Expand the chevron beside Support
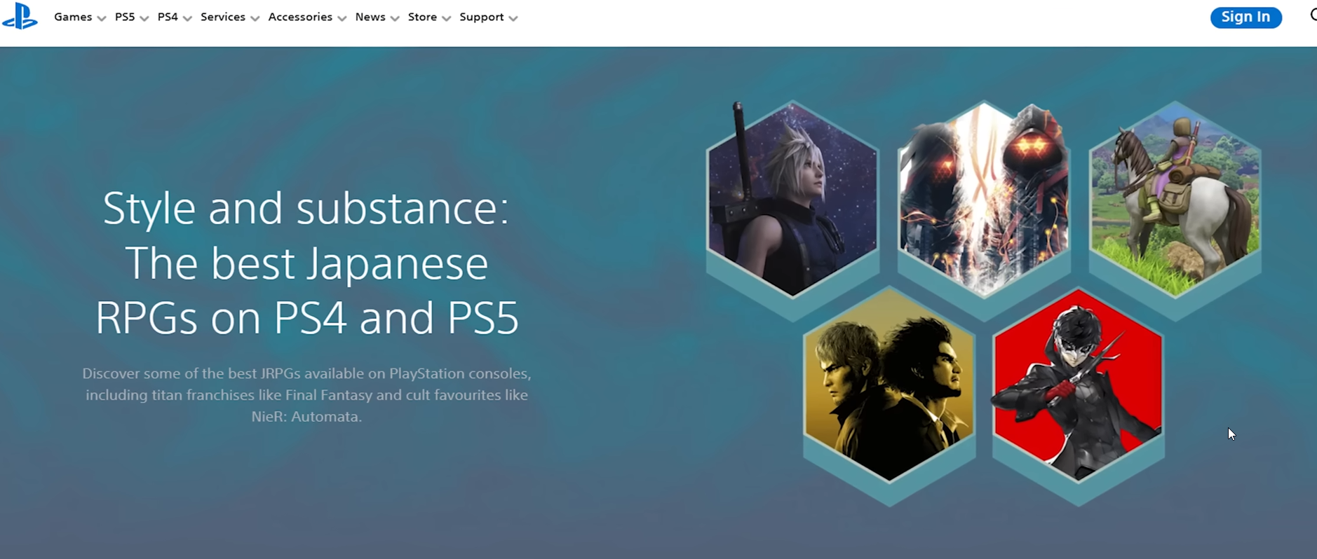The width and height of the screenshot is (1317, 559). [x=513, y=18]
